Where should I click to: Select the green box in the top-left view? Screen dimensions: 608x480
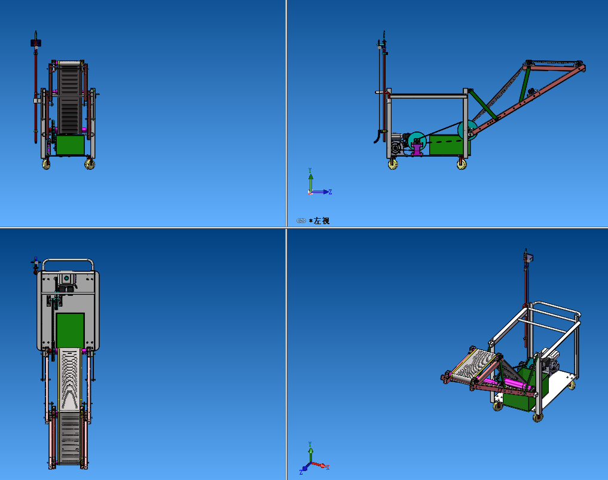point(70,145)
